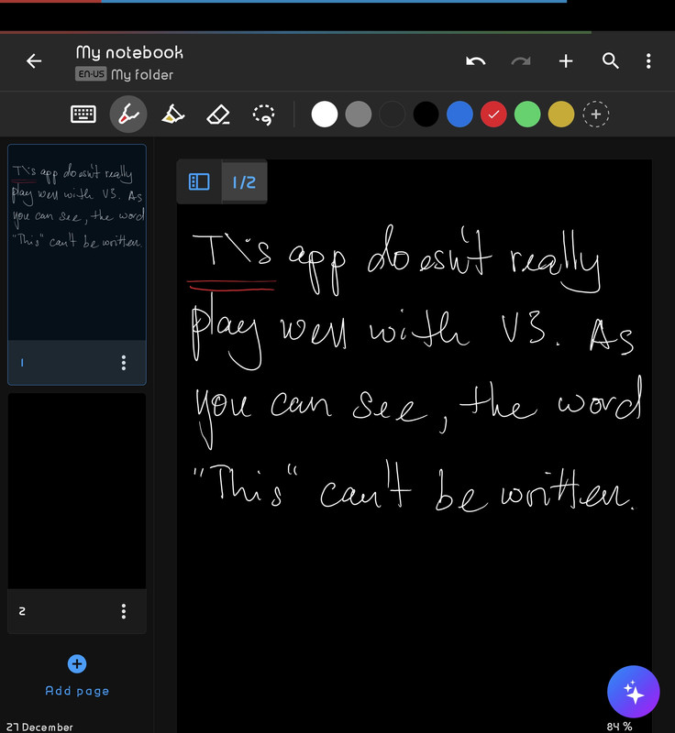Go back with the left arrow
The image size is (675, 733).
coord(34,60)
